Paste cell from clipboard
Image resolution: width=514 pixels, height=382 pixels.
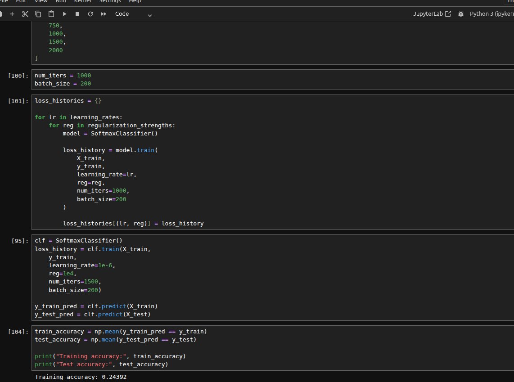coord(51,14)
